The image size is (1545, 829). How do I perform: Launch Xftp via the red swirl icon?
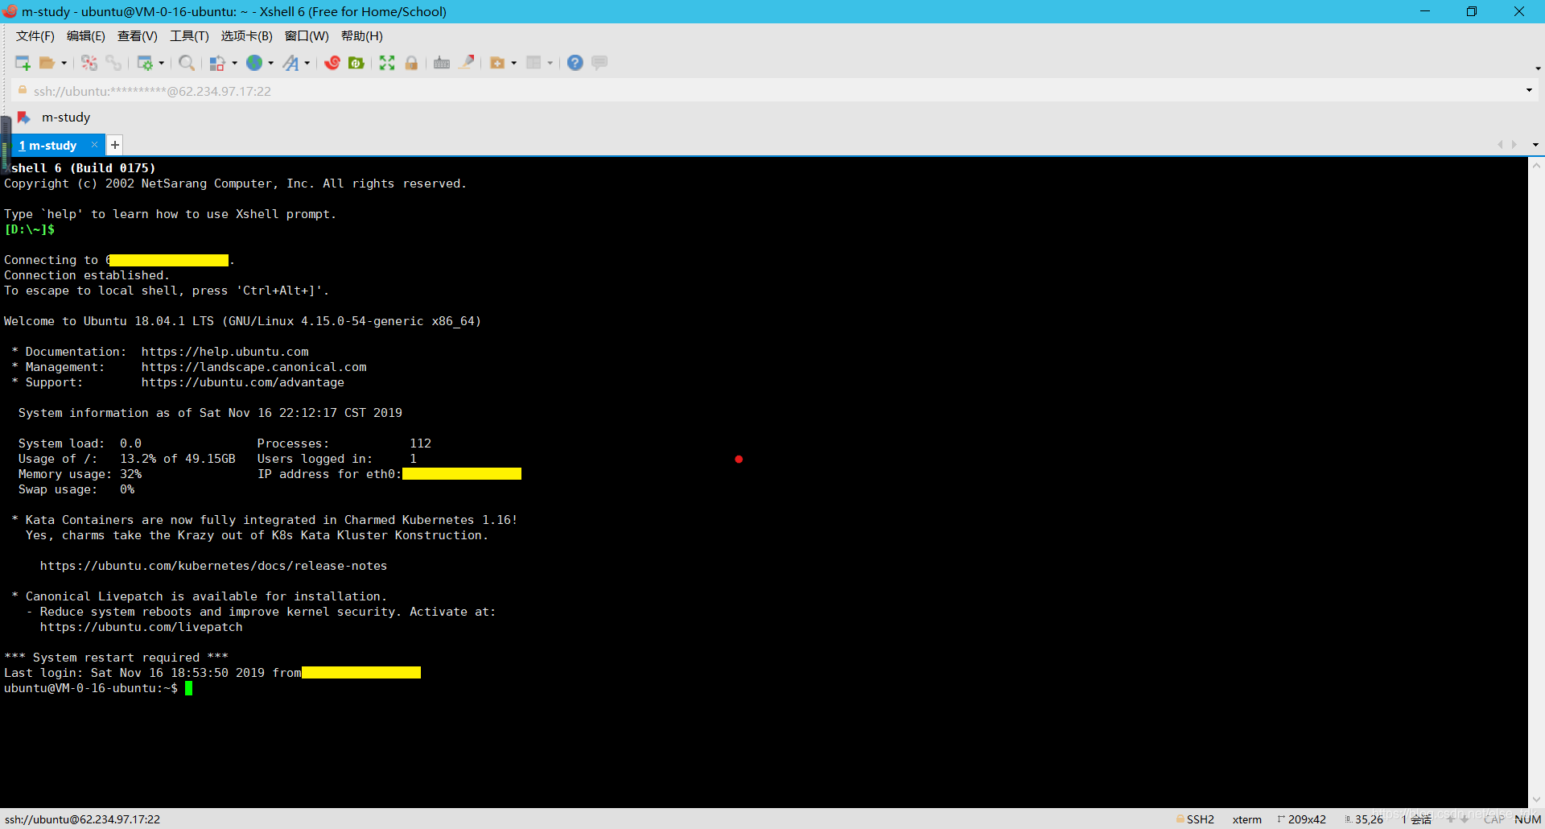click(332, 63)
